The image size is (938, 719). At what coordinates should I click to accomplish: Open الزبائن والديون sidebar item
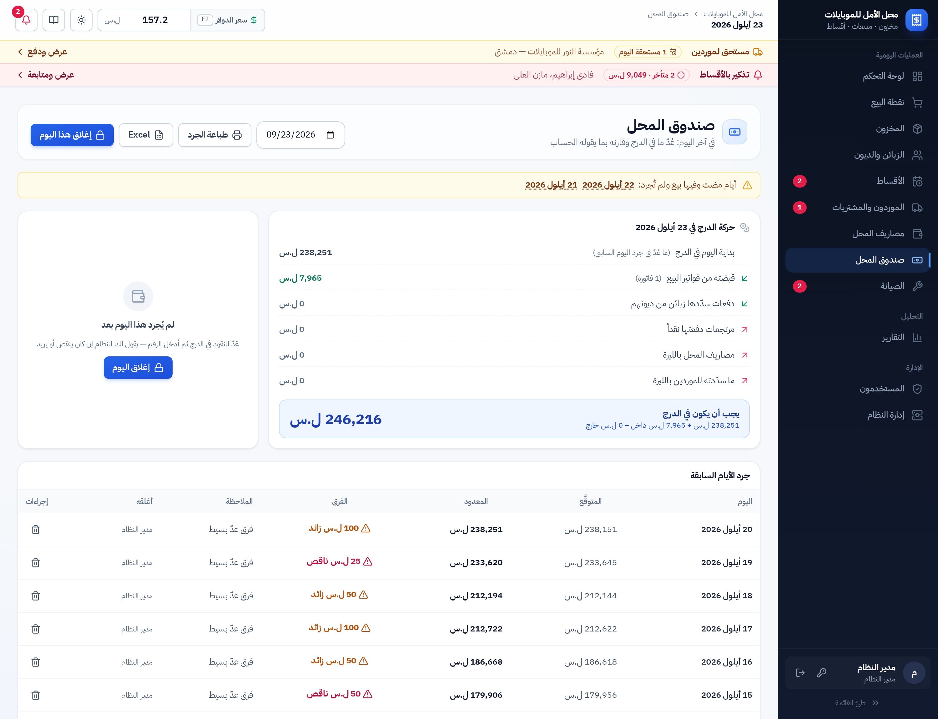click(x=858, y=155)
